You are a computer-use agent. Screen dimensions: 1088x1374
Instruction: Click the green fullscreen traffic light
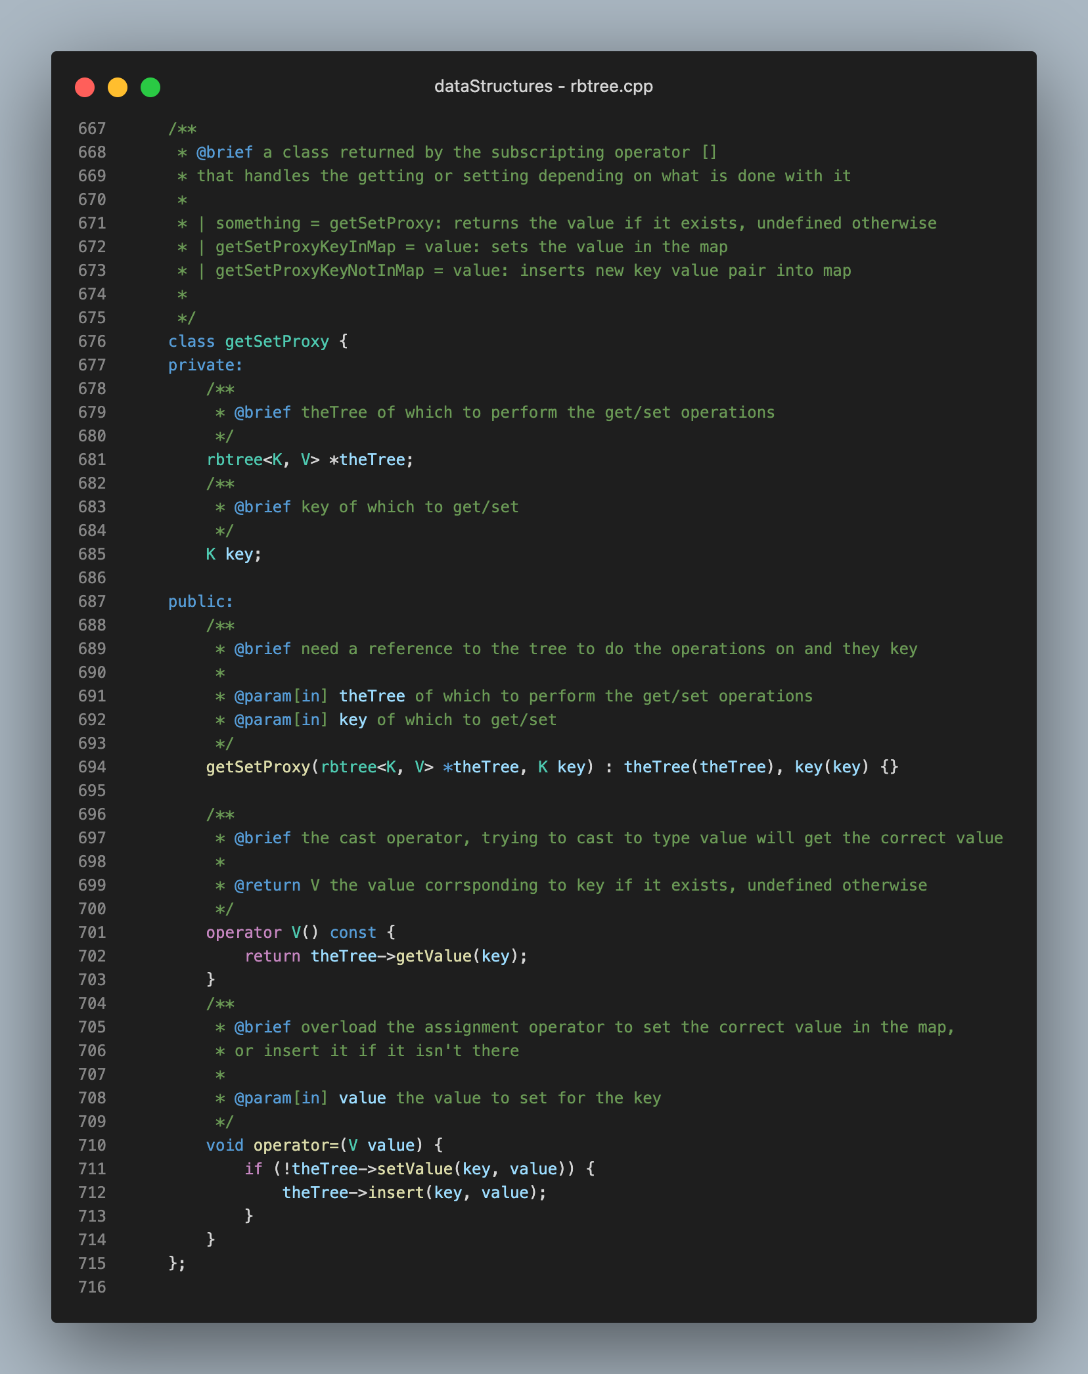(x=150, y=86)
